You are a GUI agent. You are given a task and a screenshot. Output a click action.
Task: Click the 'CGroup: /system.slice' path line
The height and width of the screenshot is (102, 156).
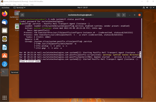pos(58,41)
